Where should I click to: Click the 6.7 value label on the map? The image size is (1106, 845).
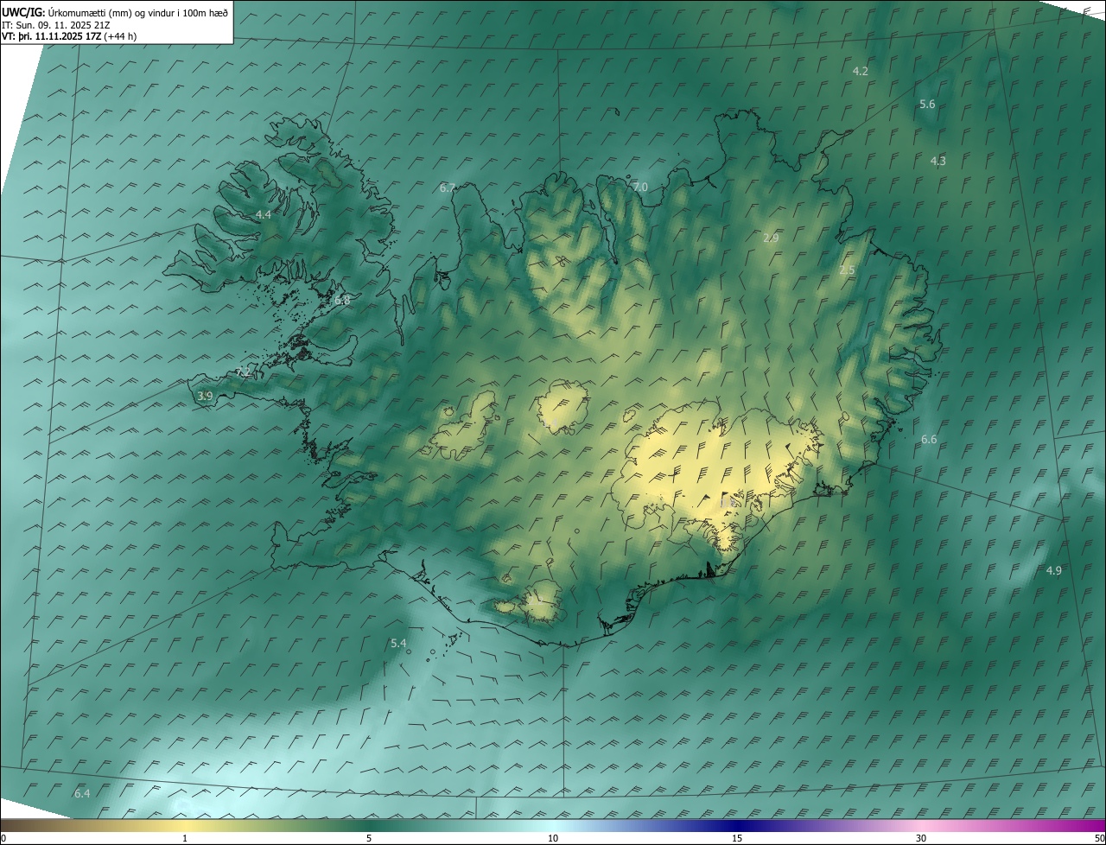447,187
